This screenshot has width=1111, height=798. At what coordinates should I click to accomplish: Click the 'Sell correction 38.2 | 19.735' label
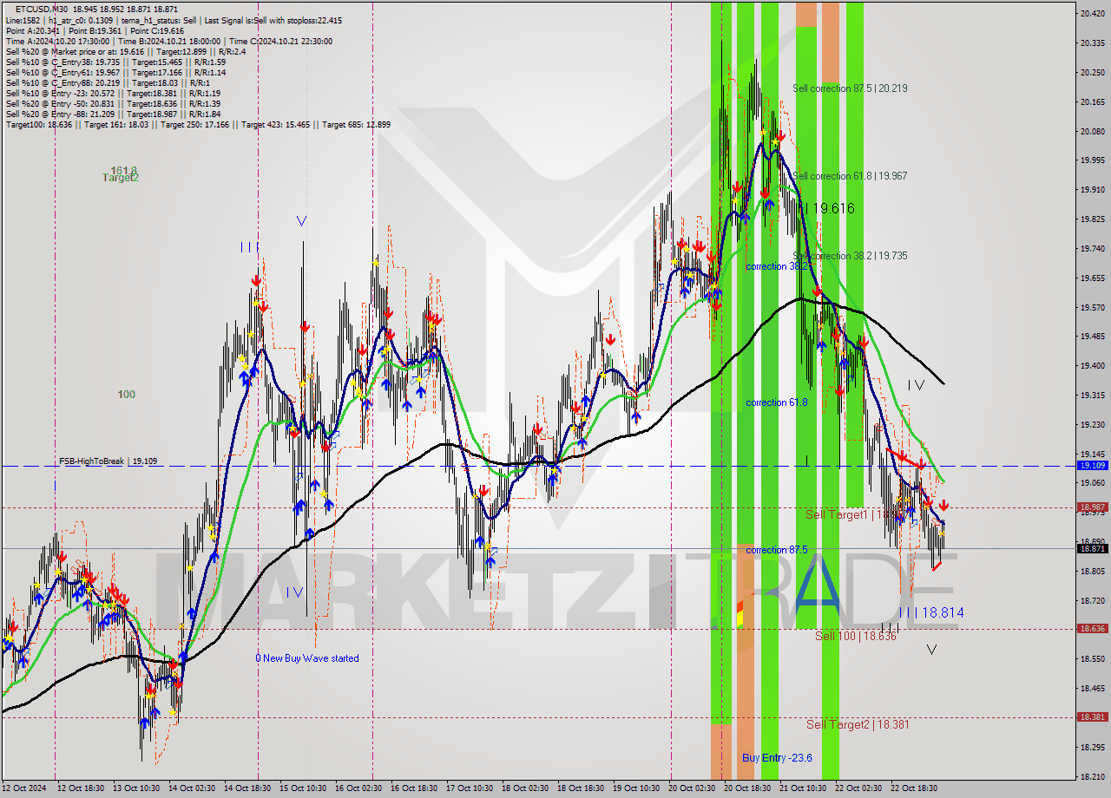[x=850, y=256]
